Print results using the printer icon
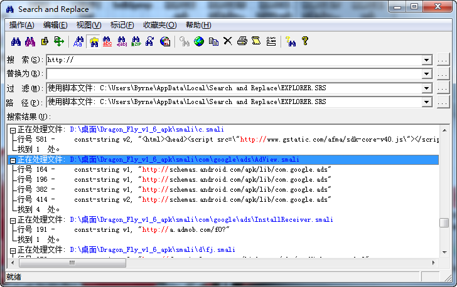457x287 pixels. tap(242, 41)
